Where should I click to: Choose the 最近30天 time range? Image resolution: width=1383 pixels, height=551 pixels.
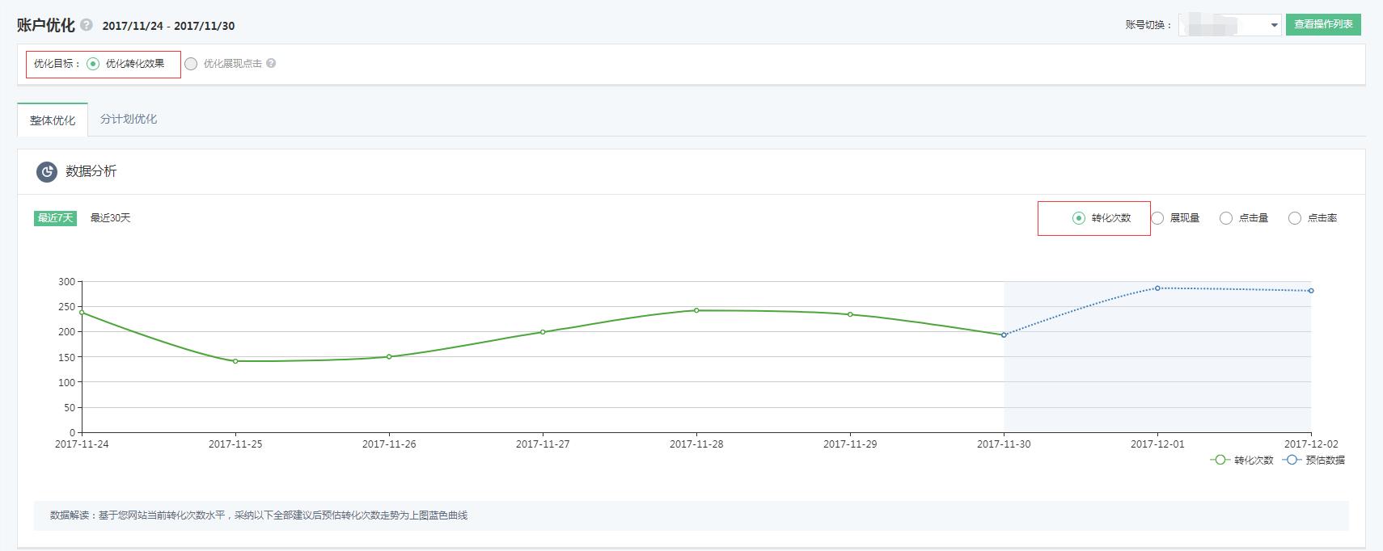tap(110, 218)
